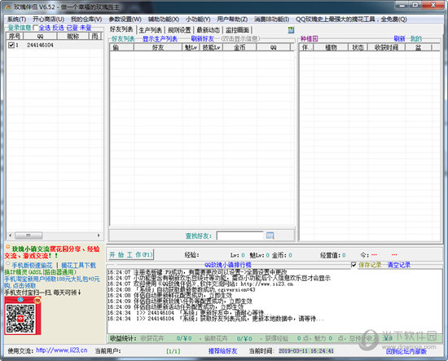Click the green icon beside the tab row
Viewport: 448px width, 361px height.
[291, 30]
